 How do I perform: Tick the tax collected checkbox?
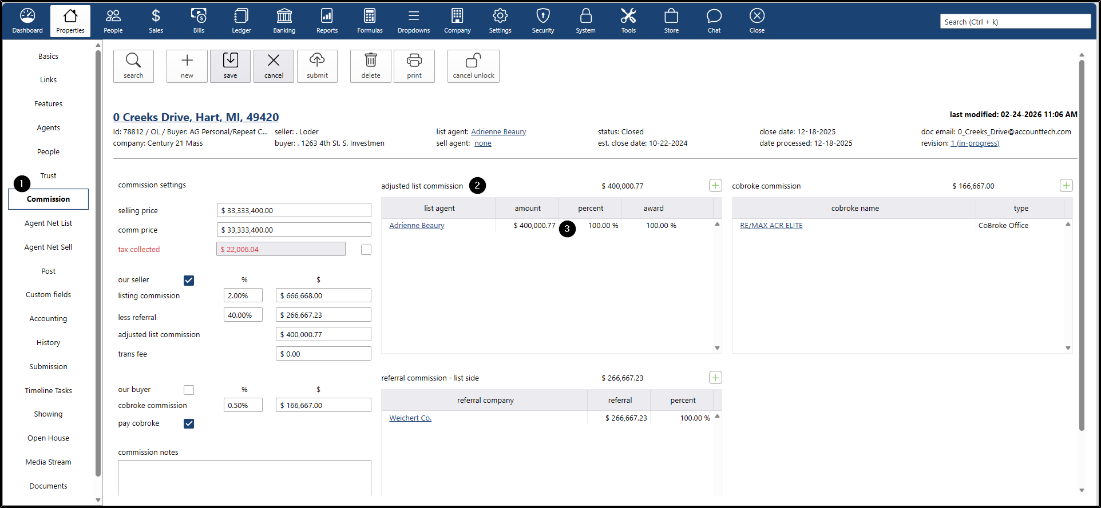pyautogui.click(x=366, y=250)
